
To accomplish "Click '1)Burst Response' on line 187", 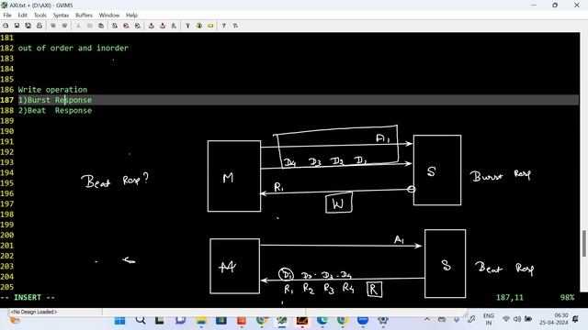I will click(x=55, y=100).
